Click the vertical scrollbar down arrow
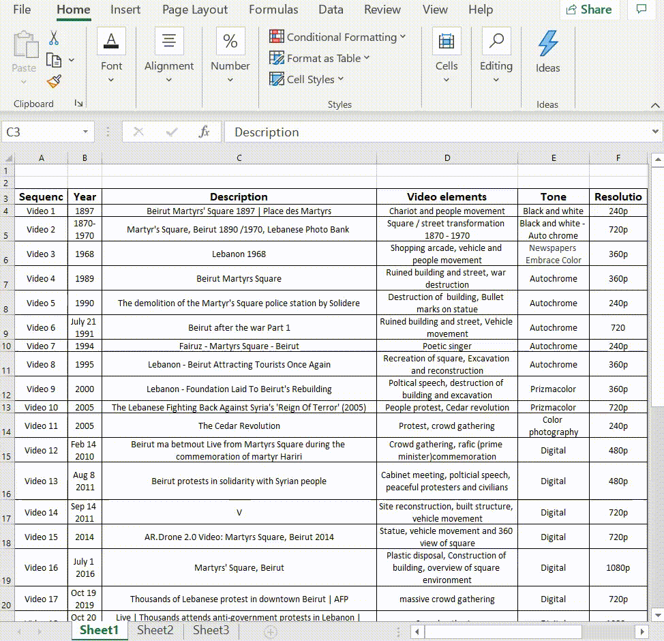664x641 pixels. [657, 614]
